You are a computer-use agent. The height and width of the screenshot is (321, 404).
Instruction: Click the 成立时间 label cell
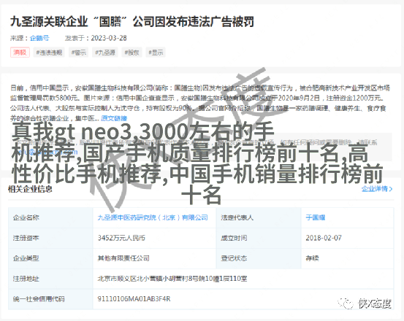(259, 238)
